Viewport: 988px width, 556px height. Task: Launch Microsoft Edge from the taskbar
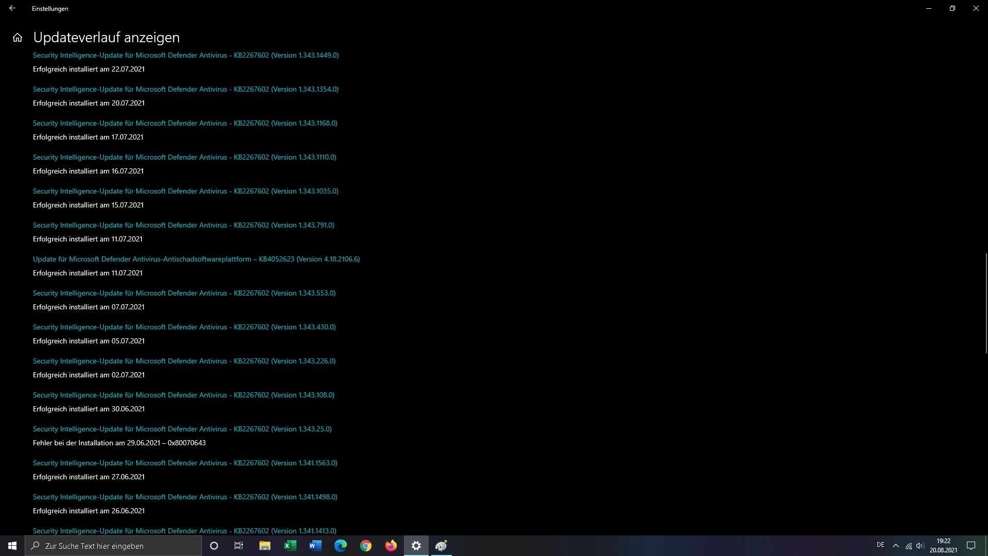[340, 546]
